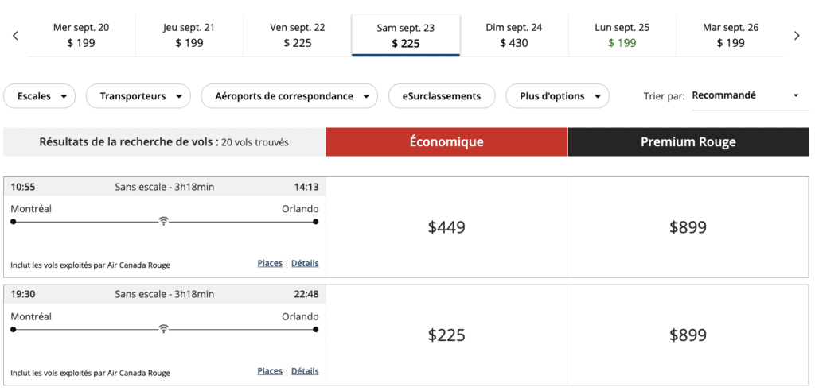Click the next dates right arrow

pos(797,36)
